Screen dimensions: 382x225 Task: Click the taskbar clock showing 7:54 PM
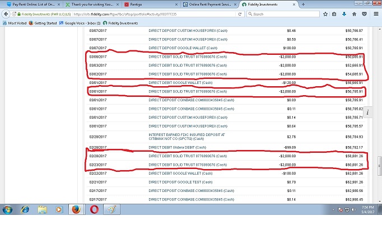click(x=367, y=209)
